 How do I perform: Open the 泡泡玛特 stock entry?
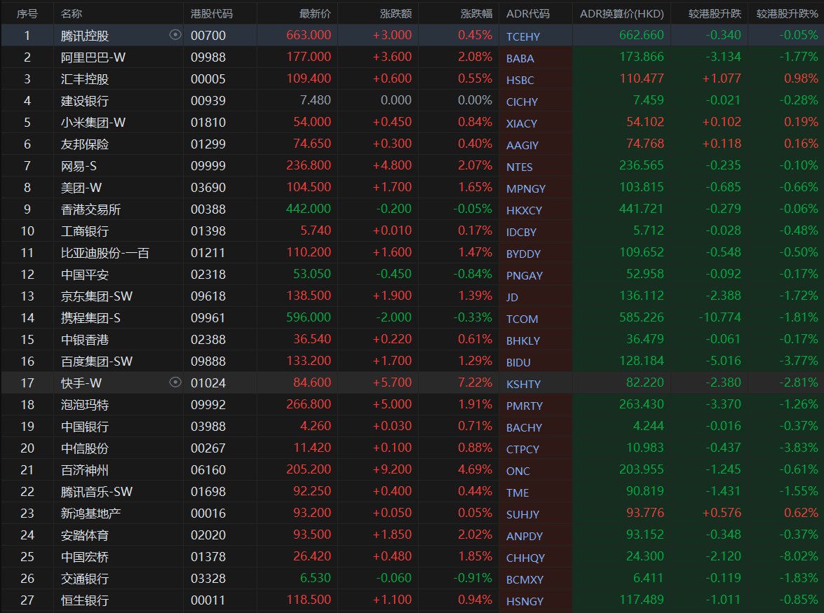(x=85, y=405)
